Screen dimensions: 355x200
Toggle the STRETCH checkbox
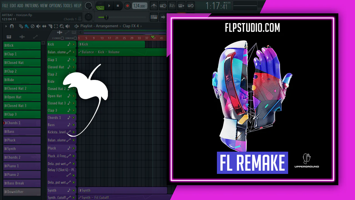(x=75, y=38)
